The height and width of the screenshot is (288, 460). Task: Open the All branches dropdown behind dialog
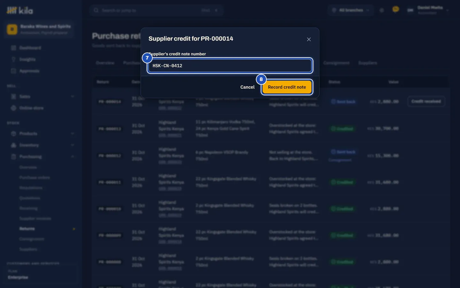pyautogui.click(x=351, y=10)
